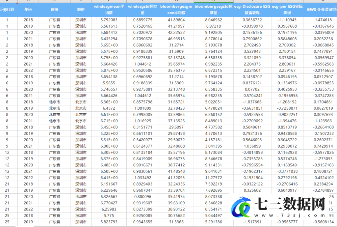Click the value 0.7900862
The height and width of the screenshot is (227, 337).
tap(252, 39)
